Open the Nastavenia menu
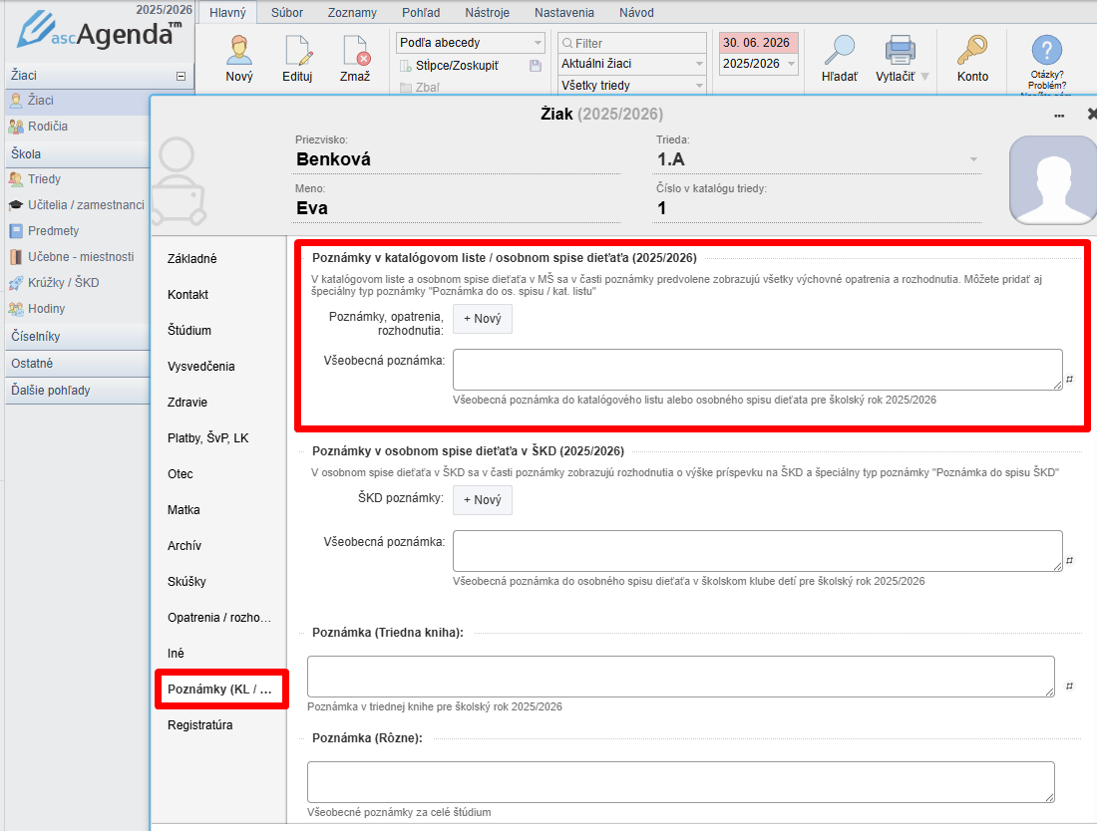1097x831 pixels. pyautogui.click(x=563, y=13)
